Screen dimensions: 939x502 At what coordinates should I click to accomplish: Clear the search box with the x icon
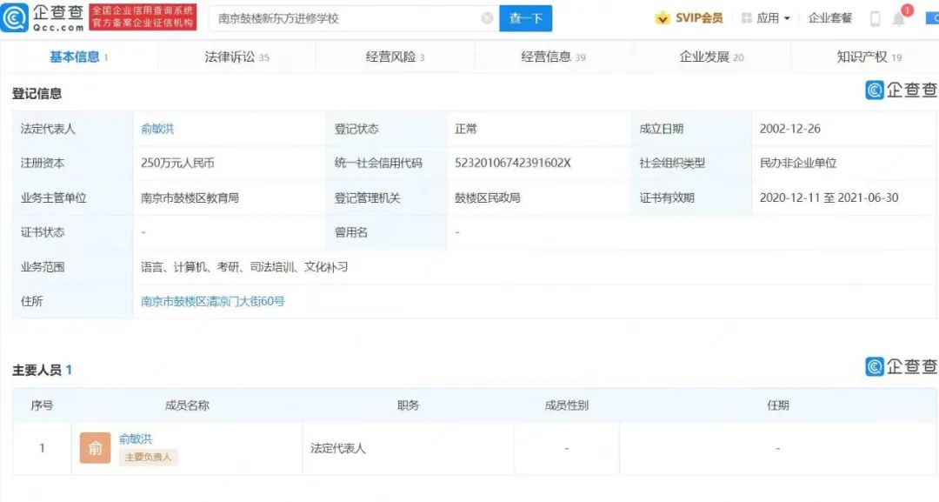click(x=488, y=17)
